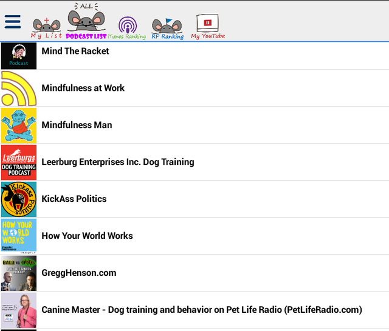Viewport: 389px width, 331px height.
Task: Tap the How Your World Works artwork
Action: [x=19, y=236]
